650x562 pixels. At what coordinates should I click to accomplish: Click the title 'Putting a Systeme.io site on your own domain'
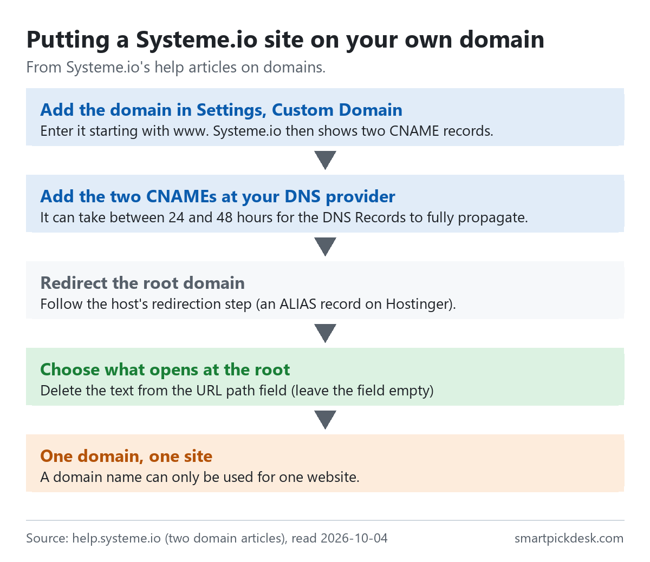tap(285, 40)
